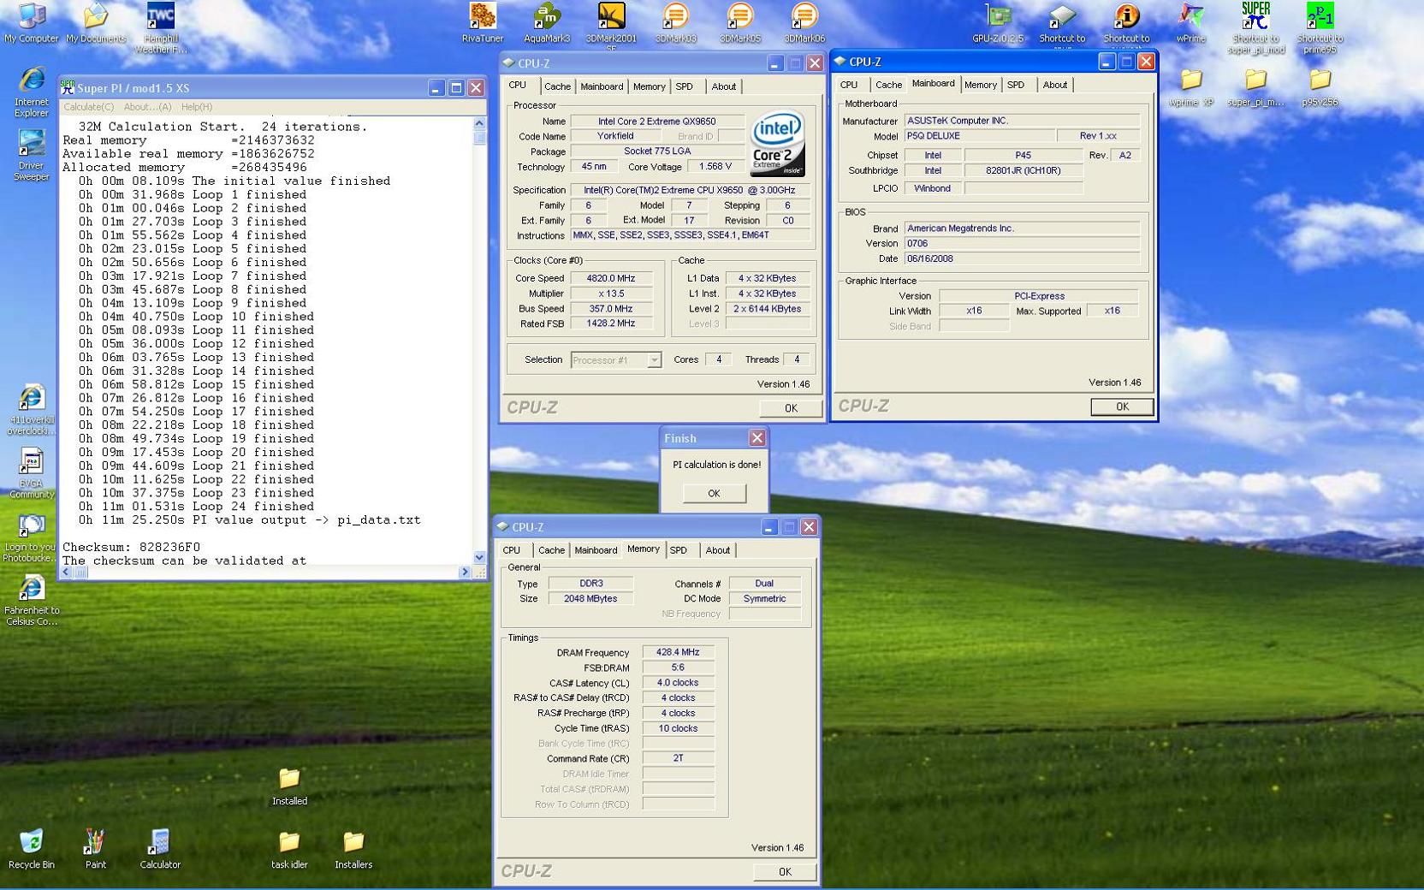Close the Finish dialog

(x=757, y=438)
